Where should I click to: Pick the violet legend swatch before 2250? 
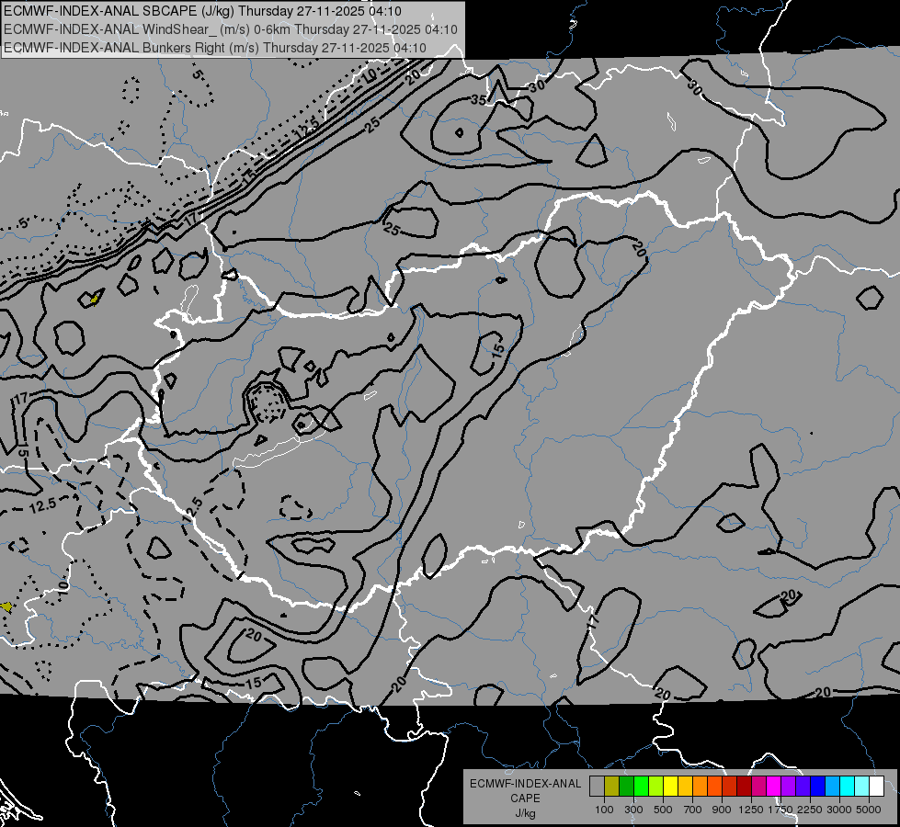pyautogui.click(x=803, y=786)
